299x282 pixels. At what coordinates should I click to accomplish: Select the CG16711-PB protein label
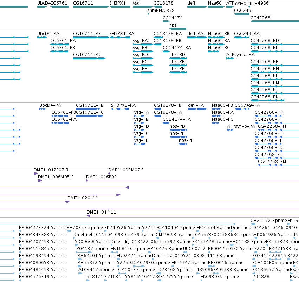(90, 105)
